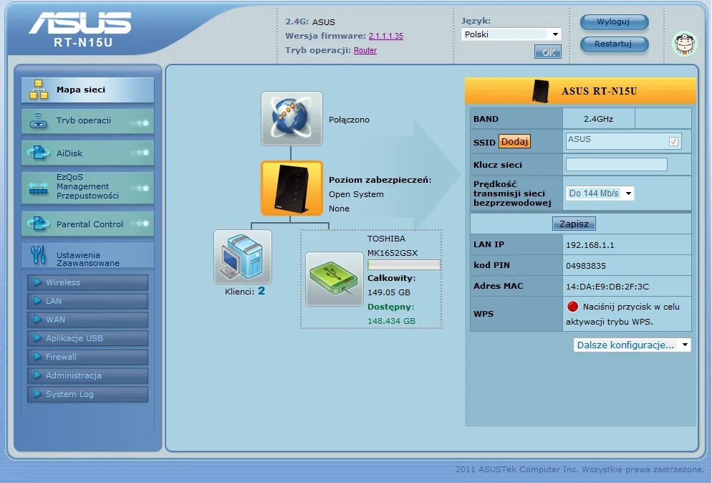Viewport: 712px width, 483px height.
Task: Open the wireless speed Do 144 Mb/s dropdown
Action: tap(600, 193)
